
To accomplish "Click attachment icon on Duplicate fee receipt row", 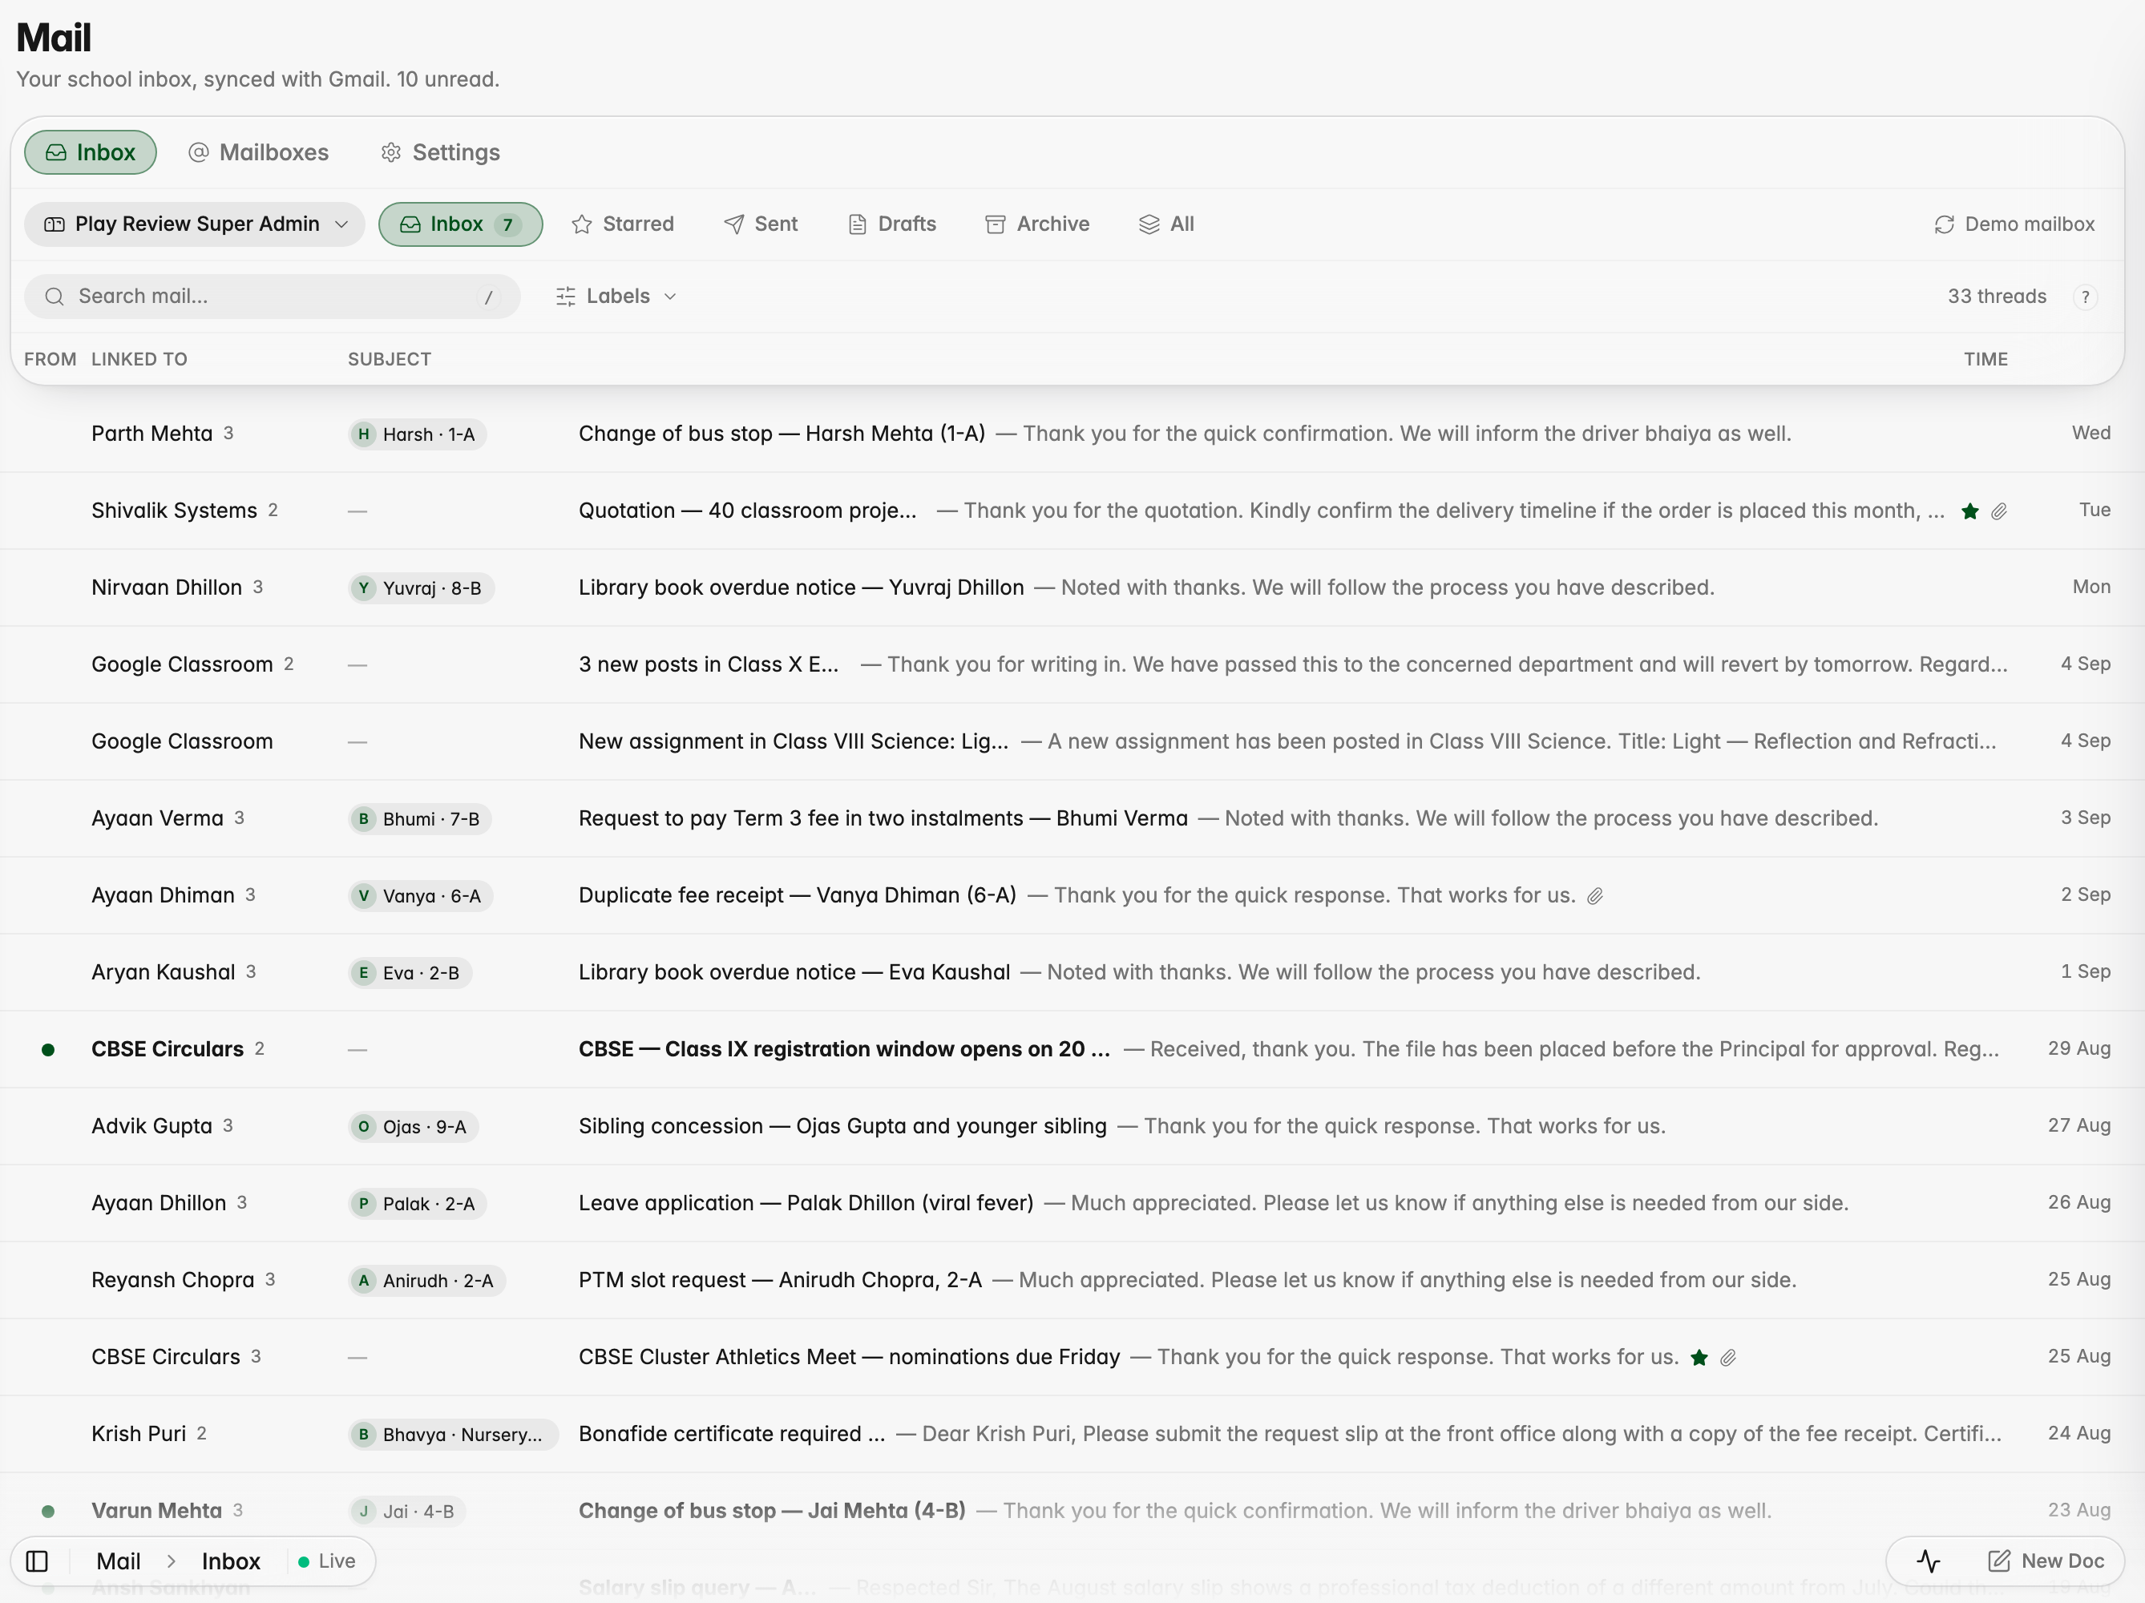I will [x=1595, y=896].
